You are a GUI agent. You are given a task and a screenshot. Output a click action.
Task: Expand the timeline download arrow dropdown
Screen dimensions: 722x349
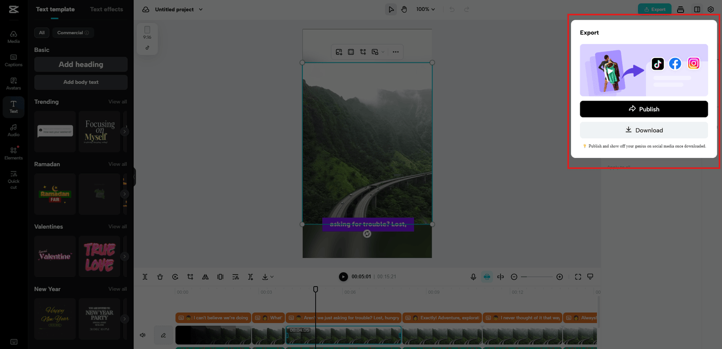point(267,277)
